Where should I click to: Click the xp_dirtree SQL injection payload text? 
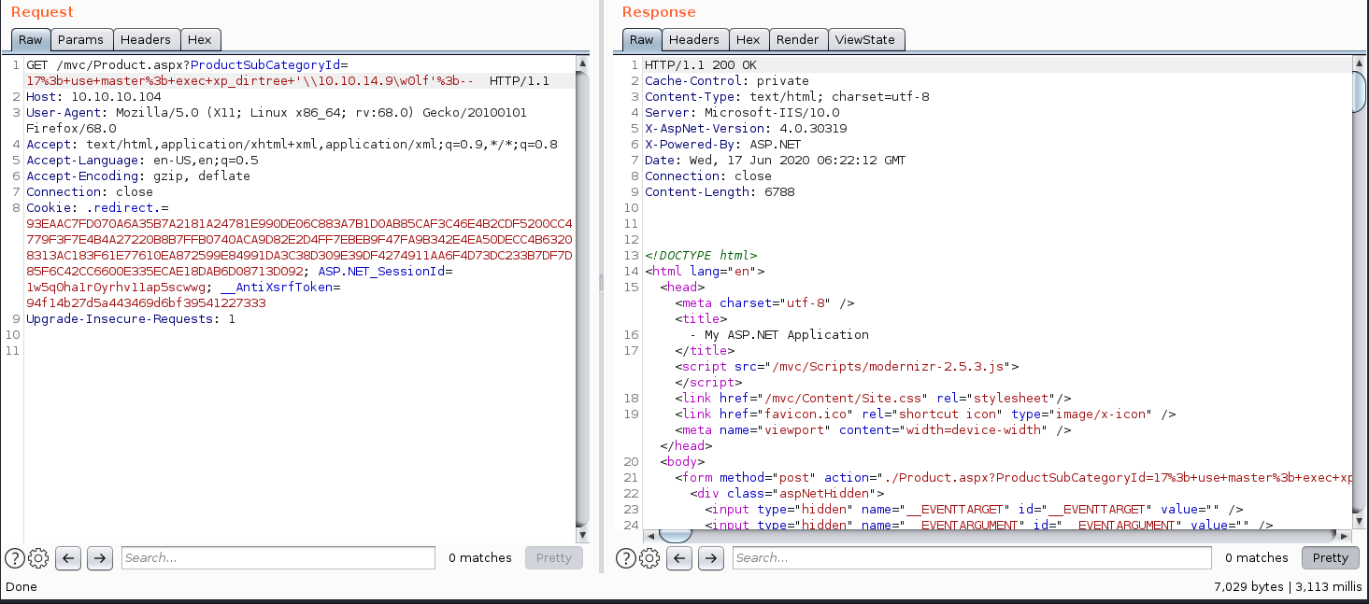[x=250, y=81]
